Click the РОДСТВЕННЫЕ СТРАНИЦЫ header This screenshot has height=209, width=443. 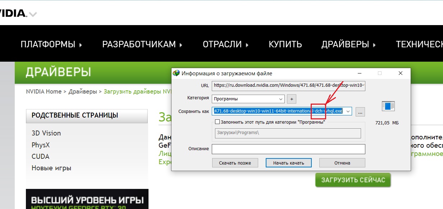click(x=87, y=115)
